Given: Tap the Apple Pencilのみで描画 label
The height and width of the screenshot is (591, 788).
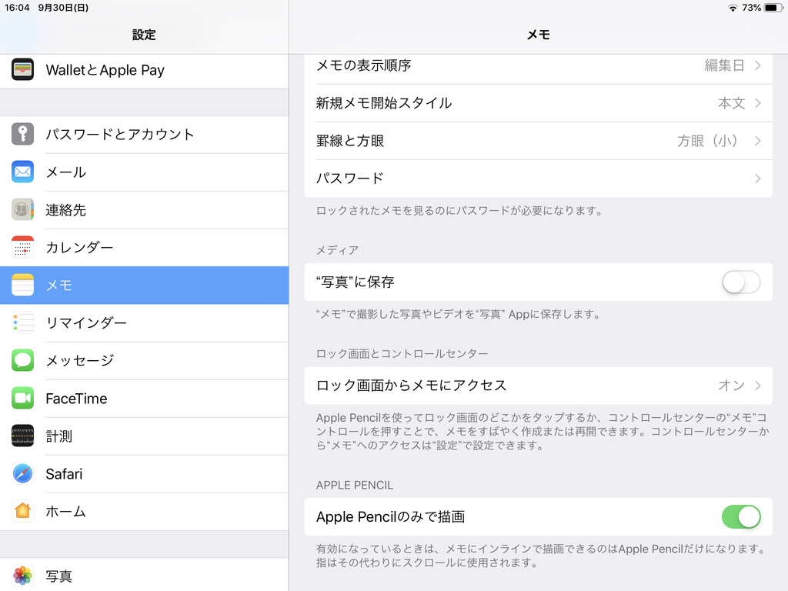Looking at the screenshot, I should (390, 516).
